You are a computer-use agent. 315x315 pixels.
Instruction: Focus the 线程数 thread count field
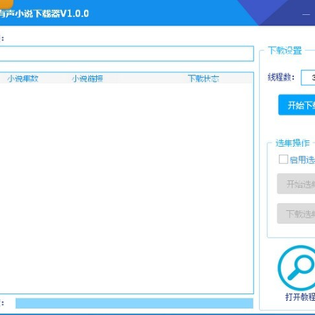[308, 78]
